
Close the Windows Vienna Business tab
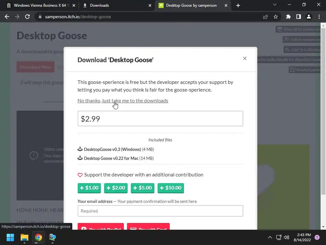[74, 5]
